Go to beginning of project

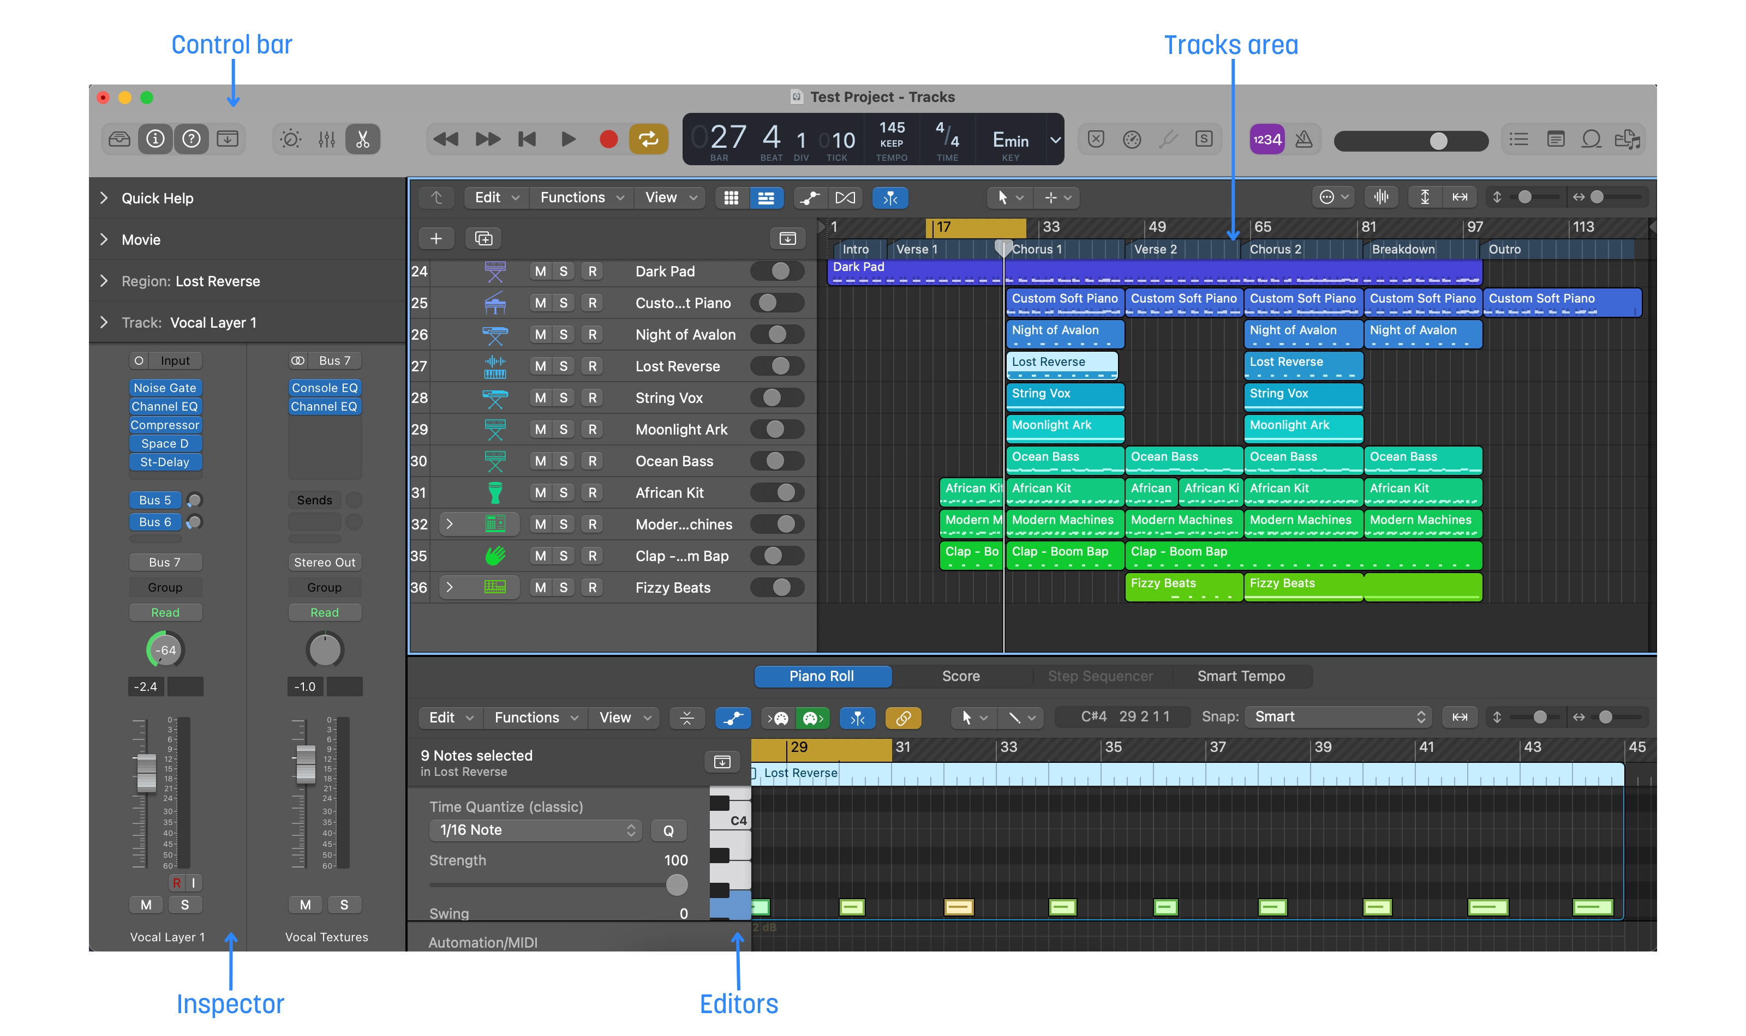(527, 139)
